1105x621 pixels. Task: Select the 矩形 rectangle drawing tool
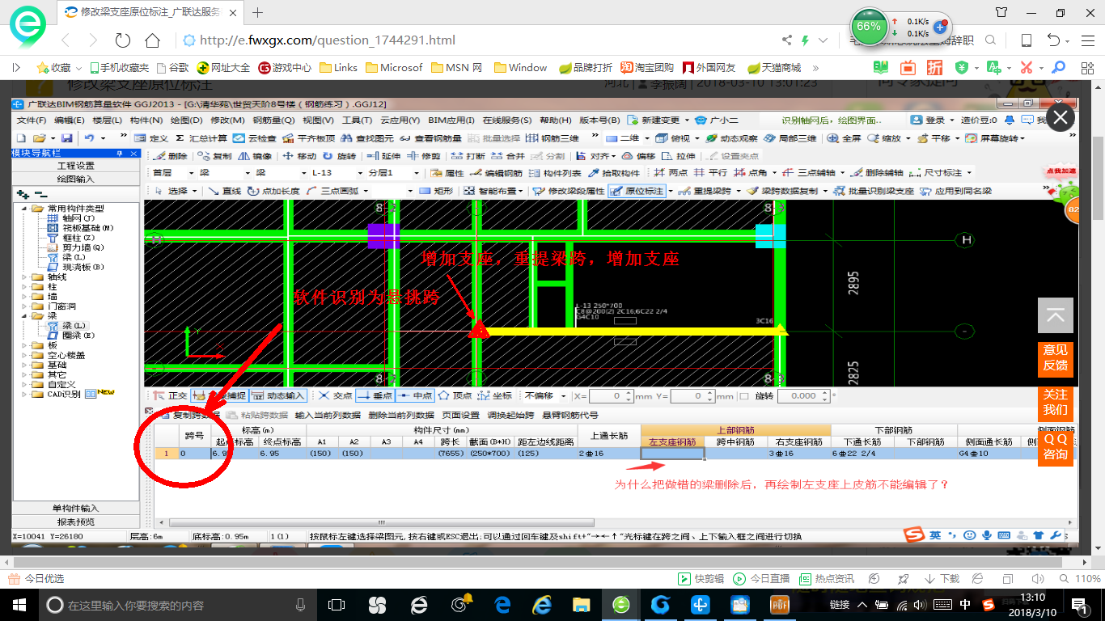click(x=435, y=191)
